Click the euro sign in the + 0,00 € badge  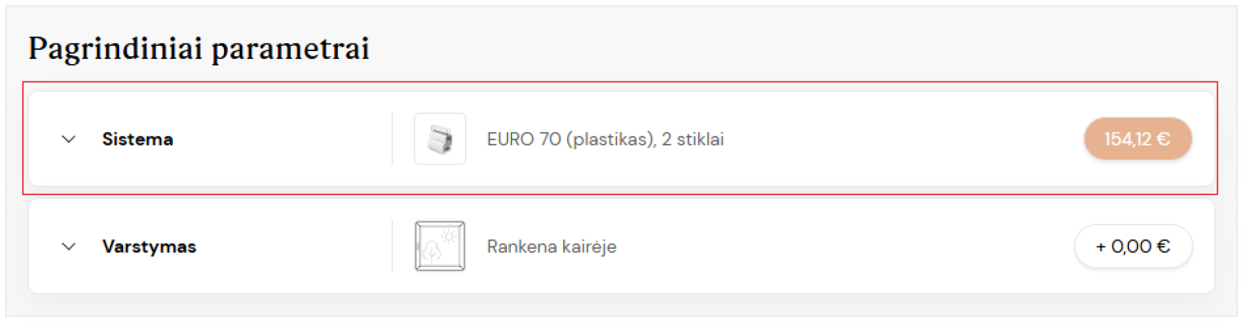(x=1163, y=246)
